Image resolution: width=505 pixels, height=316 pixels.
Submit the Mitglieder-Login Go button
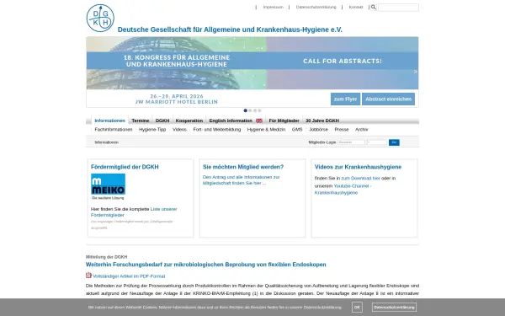click(x=394, y=142)
